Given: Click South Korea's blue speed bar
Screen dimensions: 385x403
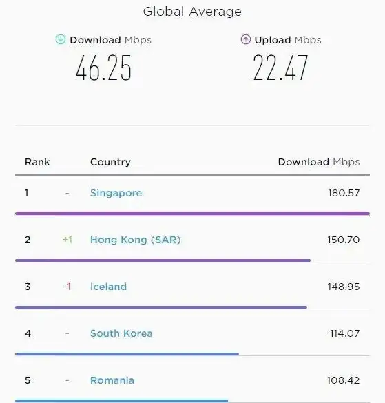Looking at the screenshot, I should tap(127, 354).
